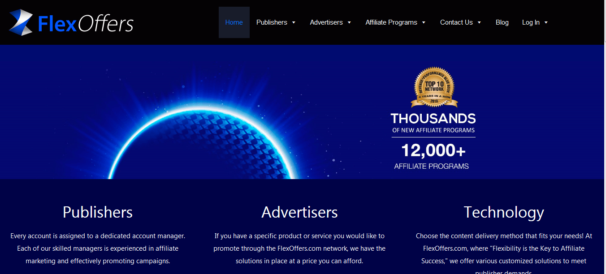Expand the Advertisers dropdown arrow
The height and width of the screenshot is (274, 606).
pyautogui.click(x=349, y=22)
